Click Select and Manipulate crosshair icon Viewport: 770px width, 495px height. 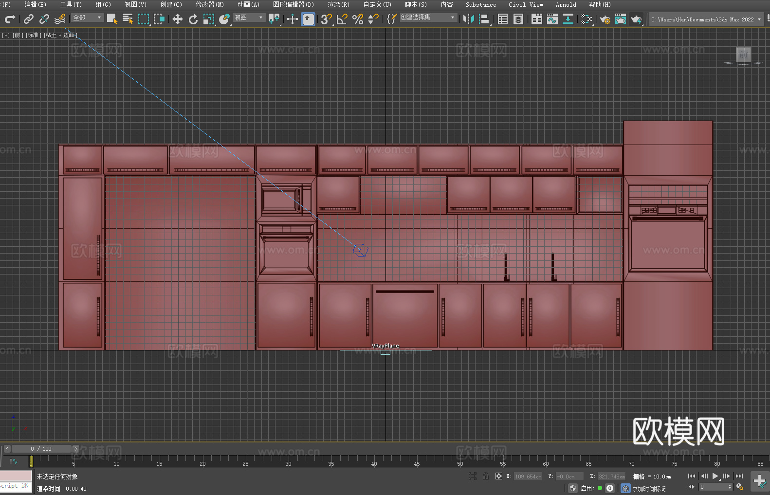click(293, 19)
